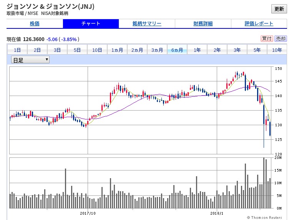Show the 3年 chart range
The height and width of the screenshot is (220, 289).
pyautogui.click(x=237, y=50)
